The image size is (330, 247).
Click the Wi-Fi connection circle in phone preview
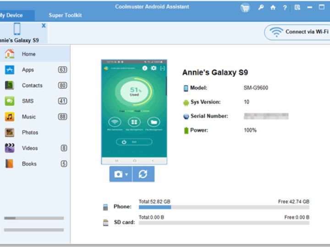115,122
